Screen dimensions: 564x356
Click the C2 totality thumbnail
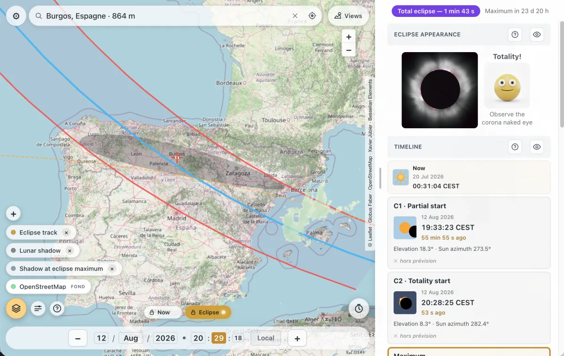coord(405,303)
